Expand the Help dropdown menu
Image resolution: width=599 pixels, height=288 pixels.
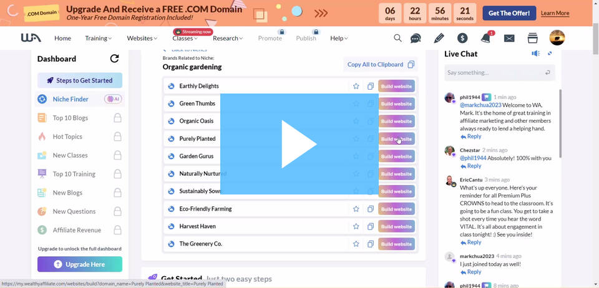[x=339, y=38]
